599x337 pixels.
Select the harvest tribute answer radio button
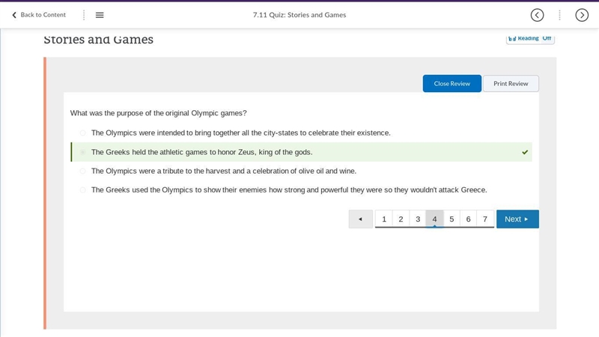82,171
